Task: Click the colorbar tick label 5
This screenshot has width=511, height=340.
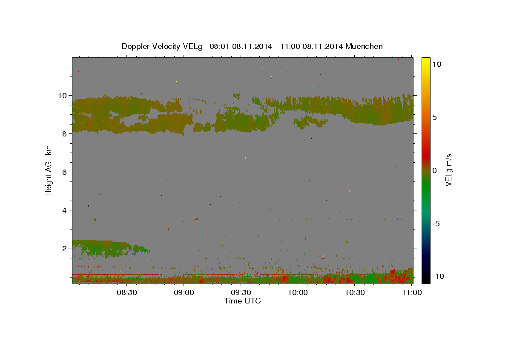Action: pyautogui.click(x=435, y=117)
